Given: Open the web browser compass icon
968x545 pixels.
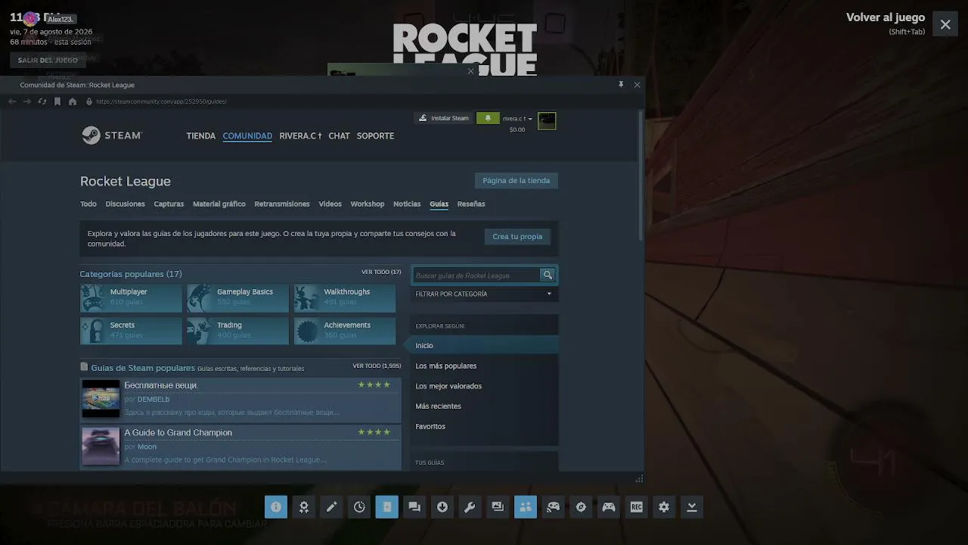Looking at the screenshot, I should 581,507.
